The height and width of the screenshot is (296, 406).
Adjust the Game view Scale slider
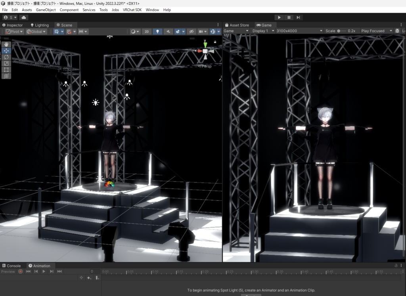coord(341,31)
